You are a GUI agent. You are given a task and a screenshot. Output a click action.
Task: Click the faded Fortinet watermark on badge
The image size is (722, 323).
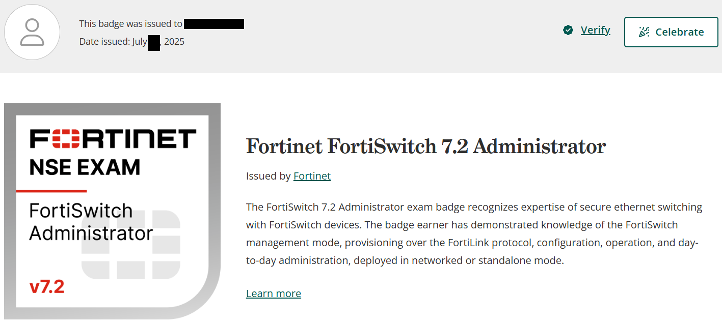pos(131,245)
